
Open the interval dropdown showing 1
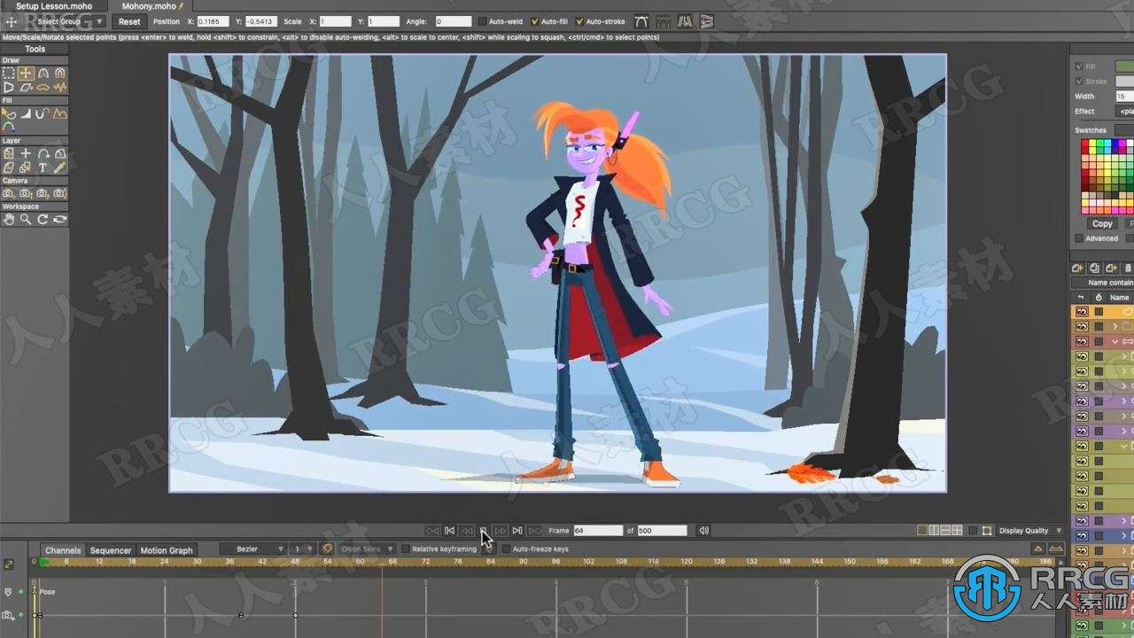[303, 549]
